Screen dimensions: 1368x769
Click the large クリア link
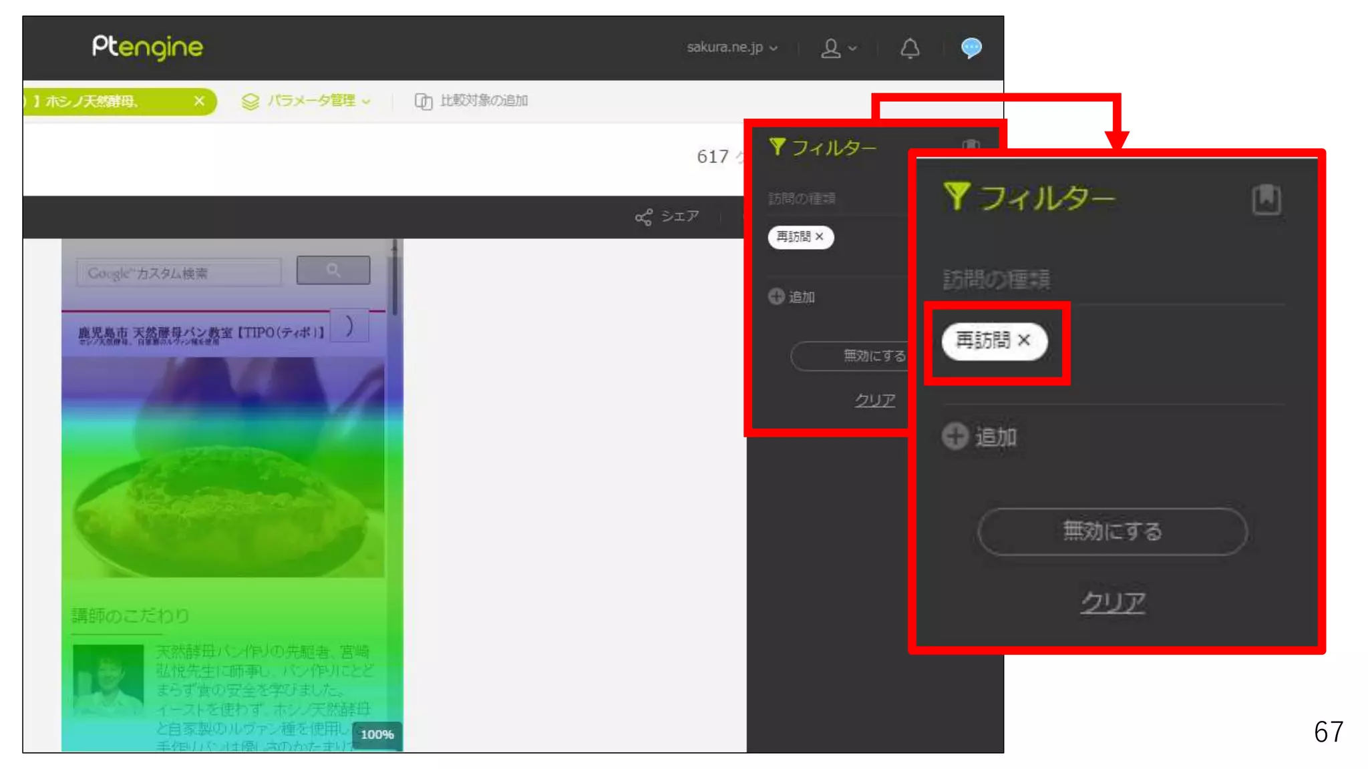pos(1113,602)
